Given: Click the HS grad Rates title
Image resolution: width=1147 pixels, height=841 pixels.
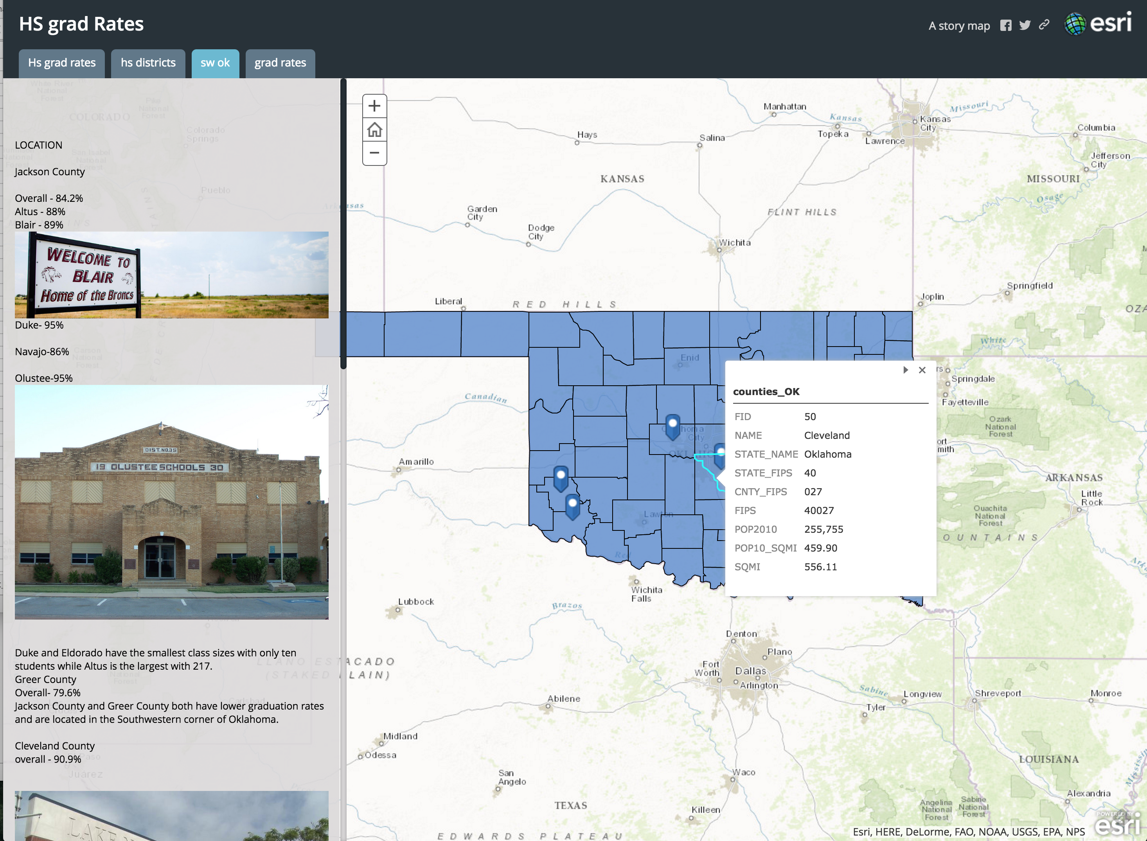Looking at the screenshot, I should (x=81, y=24).
